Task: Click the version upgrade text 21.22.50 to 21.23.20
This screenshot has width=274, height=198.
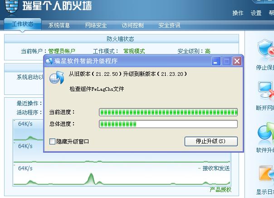Action: (128, 74)
